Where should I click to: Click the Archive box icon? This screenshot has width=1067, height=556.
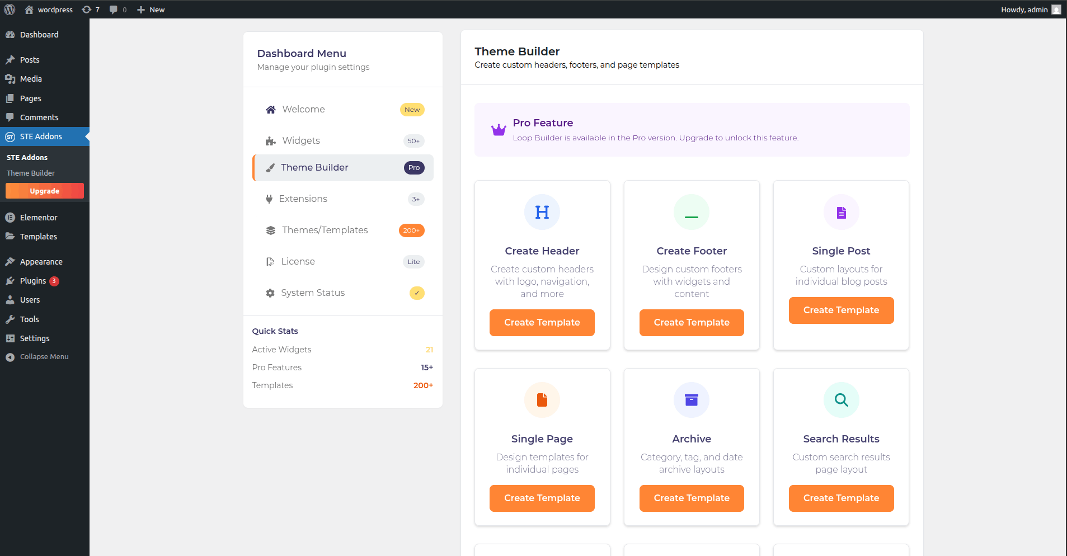click(692, 400)
